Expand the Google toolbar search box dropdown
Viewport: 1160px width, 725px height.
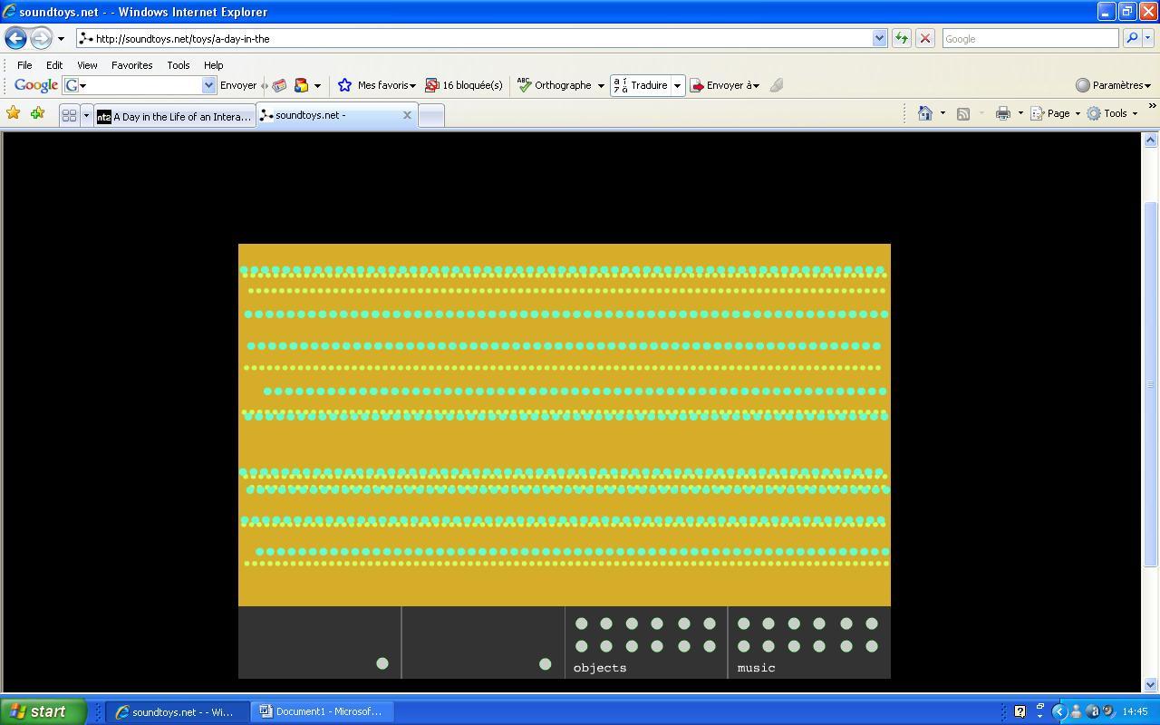pyautogui.click(x=208, y=85)
